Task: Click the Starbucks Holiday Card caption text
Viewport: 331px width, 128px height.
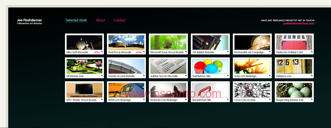Action: [x=290, y=52]
